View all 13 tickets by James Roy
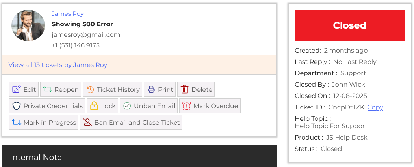This screenshot has width=414, height=167. point(58,65)
